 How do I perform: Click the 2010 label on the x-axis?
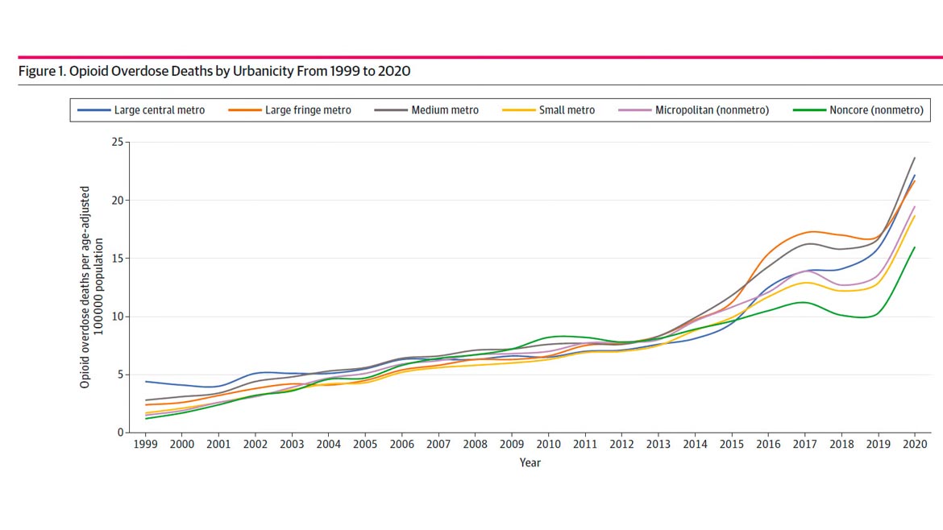[548, 445]
